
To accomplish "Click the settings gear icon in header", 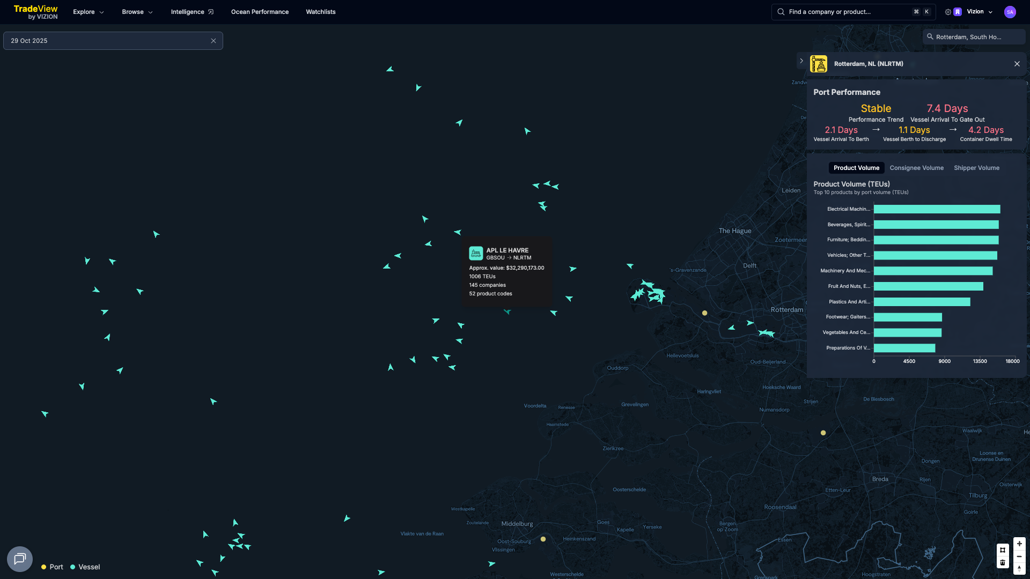I will (x=948, y=12).
